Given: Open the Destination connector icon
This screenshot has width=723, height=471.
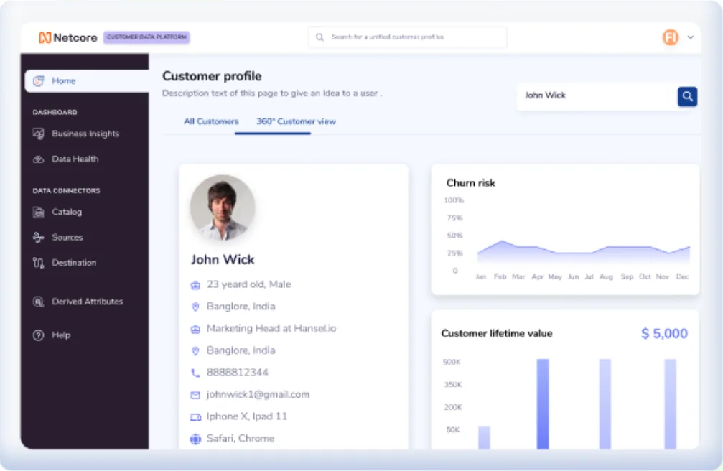Looking at the screenshot, I should click(37, 262).
